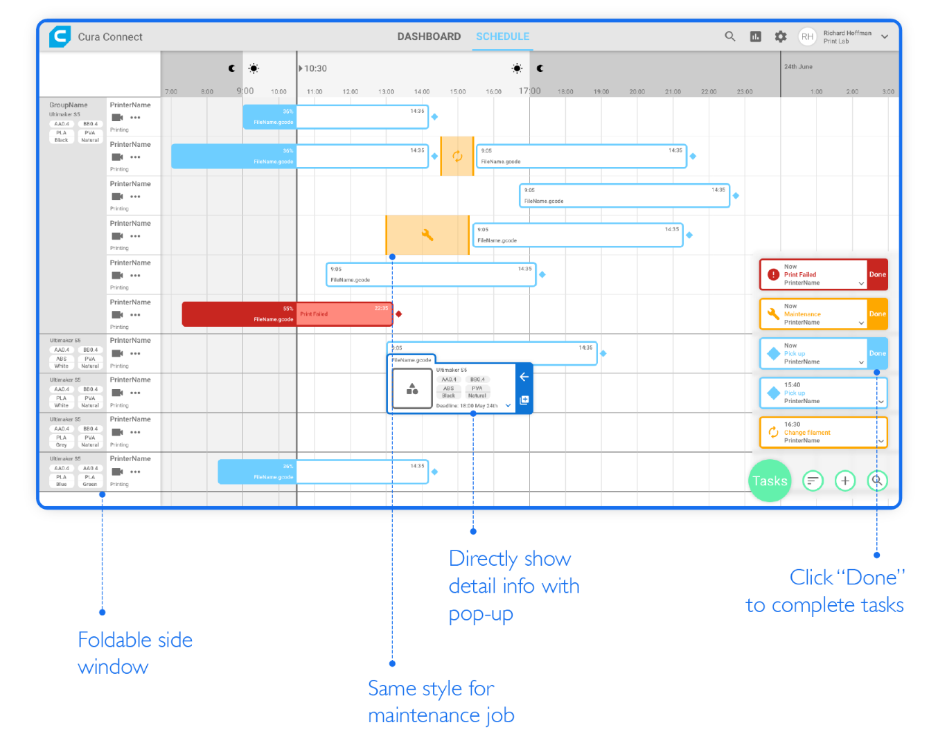The height and width of the screenshot is (752, 938).
Task: Click the ABS White material chip in sidebar
Action: point(62,362)
